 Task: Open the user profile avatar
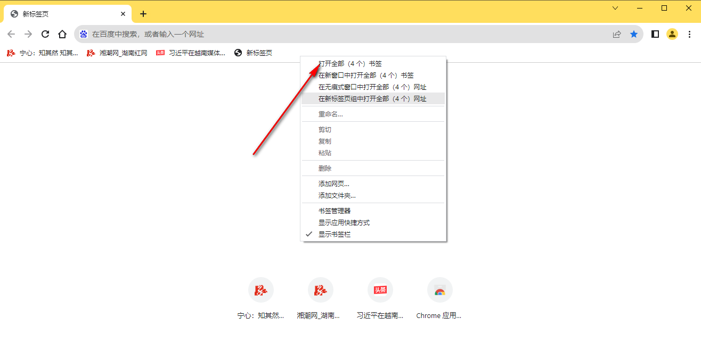point(672,34)
